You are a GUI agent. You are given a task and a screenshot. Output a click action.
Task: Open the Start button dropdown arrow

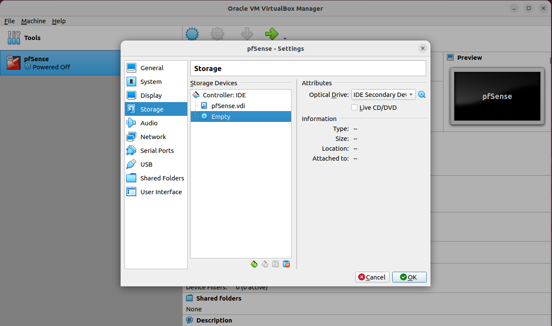pyautogui.click(x=285, y=38)
